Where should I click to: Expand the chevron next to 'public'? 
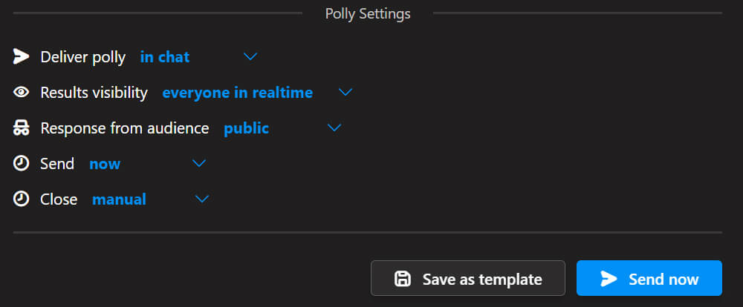334,128
